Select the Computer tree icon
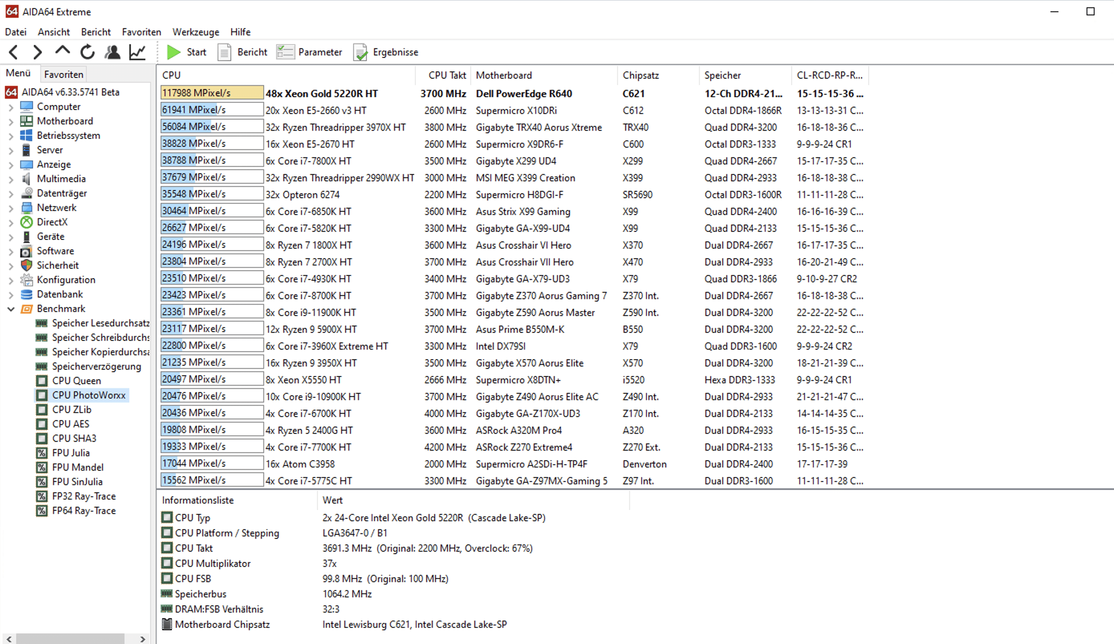 tap(26, 106)
